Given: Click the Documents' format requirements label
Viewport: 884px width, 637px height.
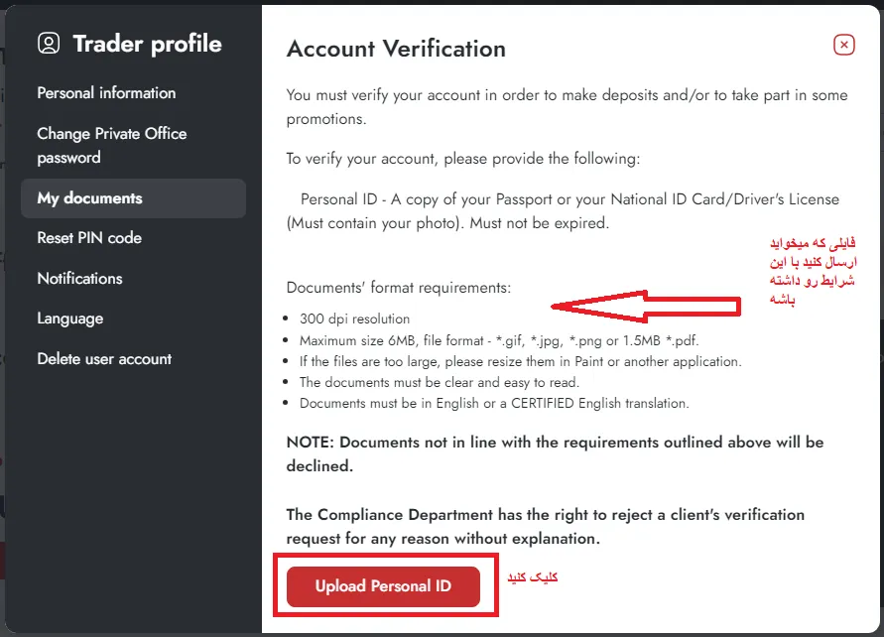Looking at the screenshot, I should 399,288.
